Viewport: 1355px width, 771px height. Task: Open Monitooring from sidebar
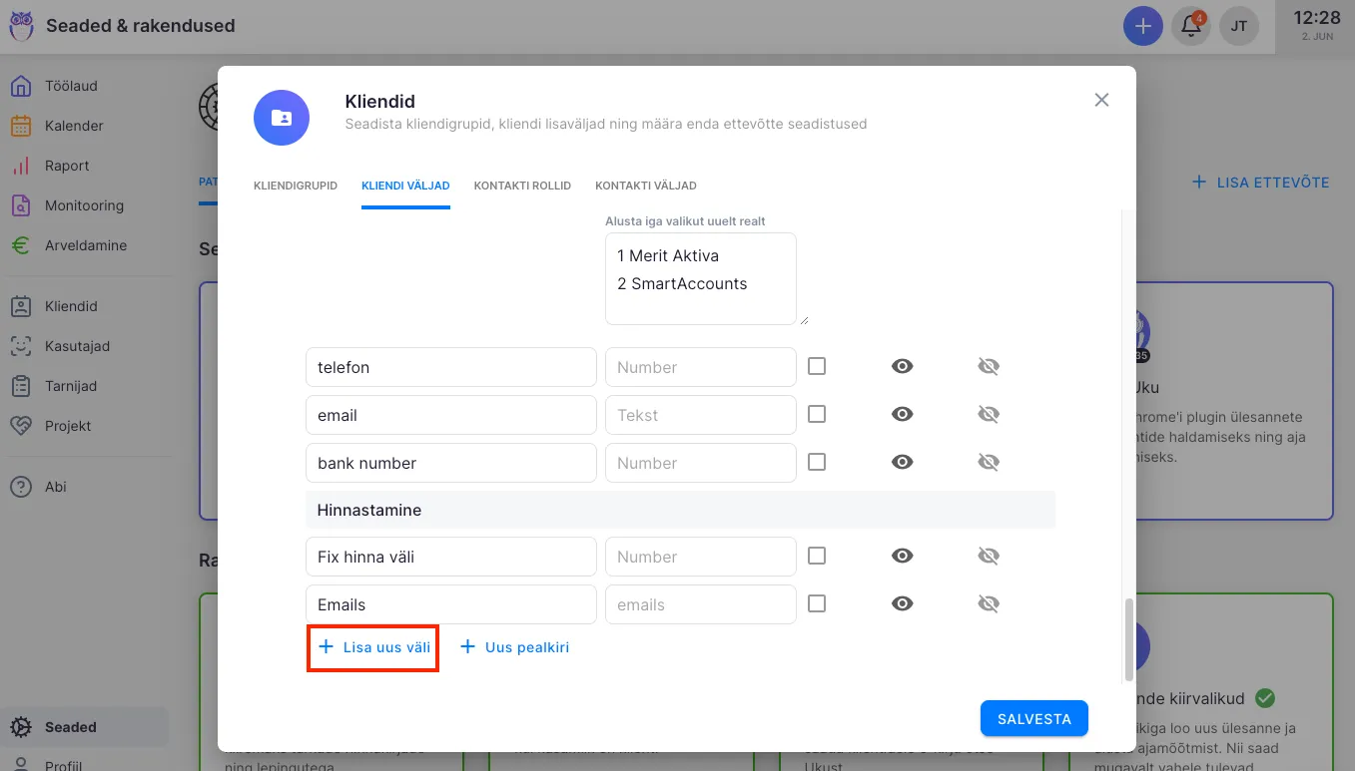(84, 205)
